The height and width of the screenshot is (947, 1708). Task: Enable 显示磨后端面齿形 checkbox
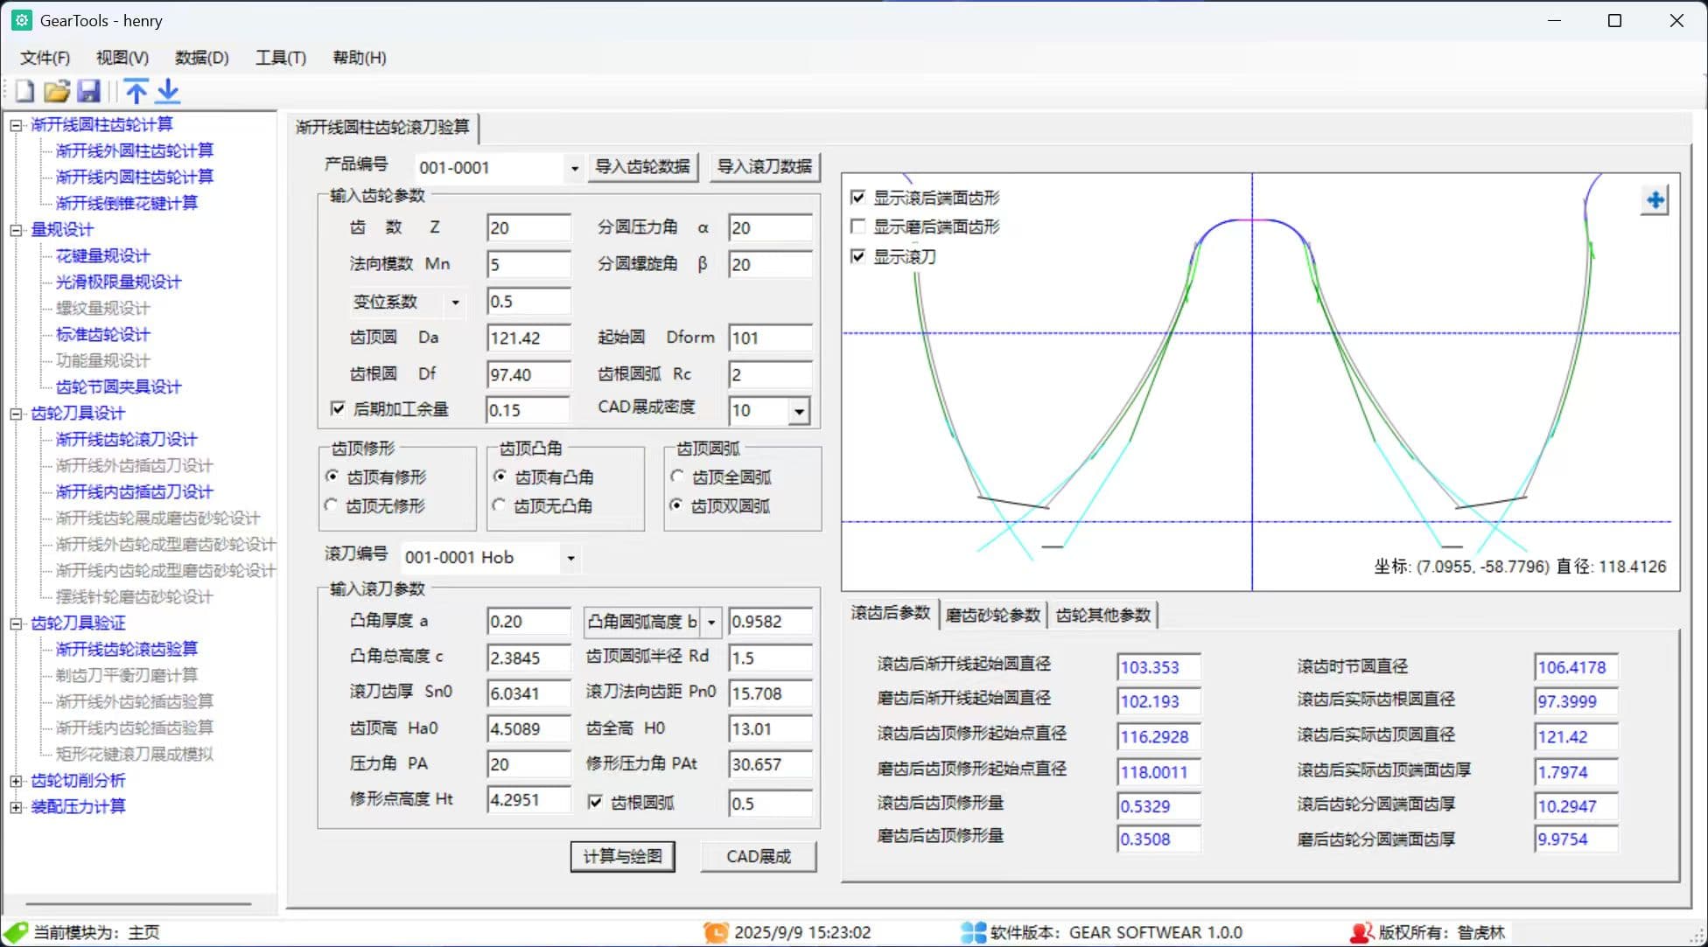pyautogui.click(x=857, y=226)
